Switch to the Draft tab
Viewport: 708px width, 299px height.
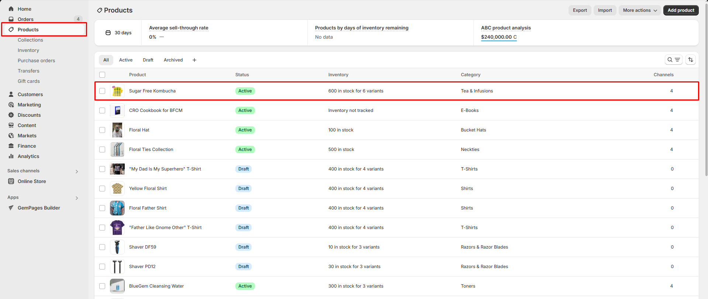click(x=148, y=60)
